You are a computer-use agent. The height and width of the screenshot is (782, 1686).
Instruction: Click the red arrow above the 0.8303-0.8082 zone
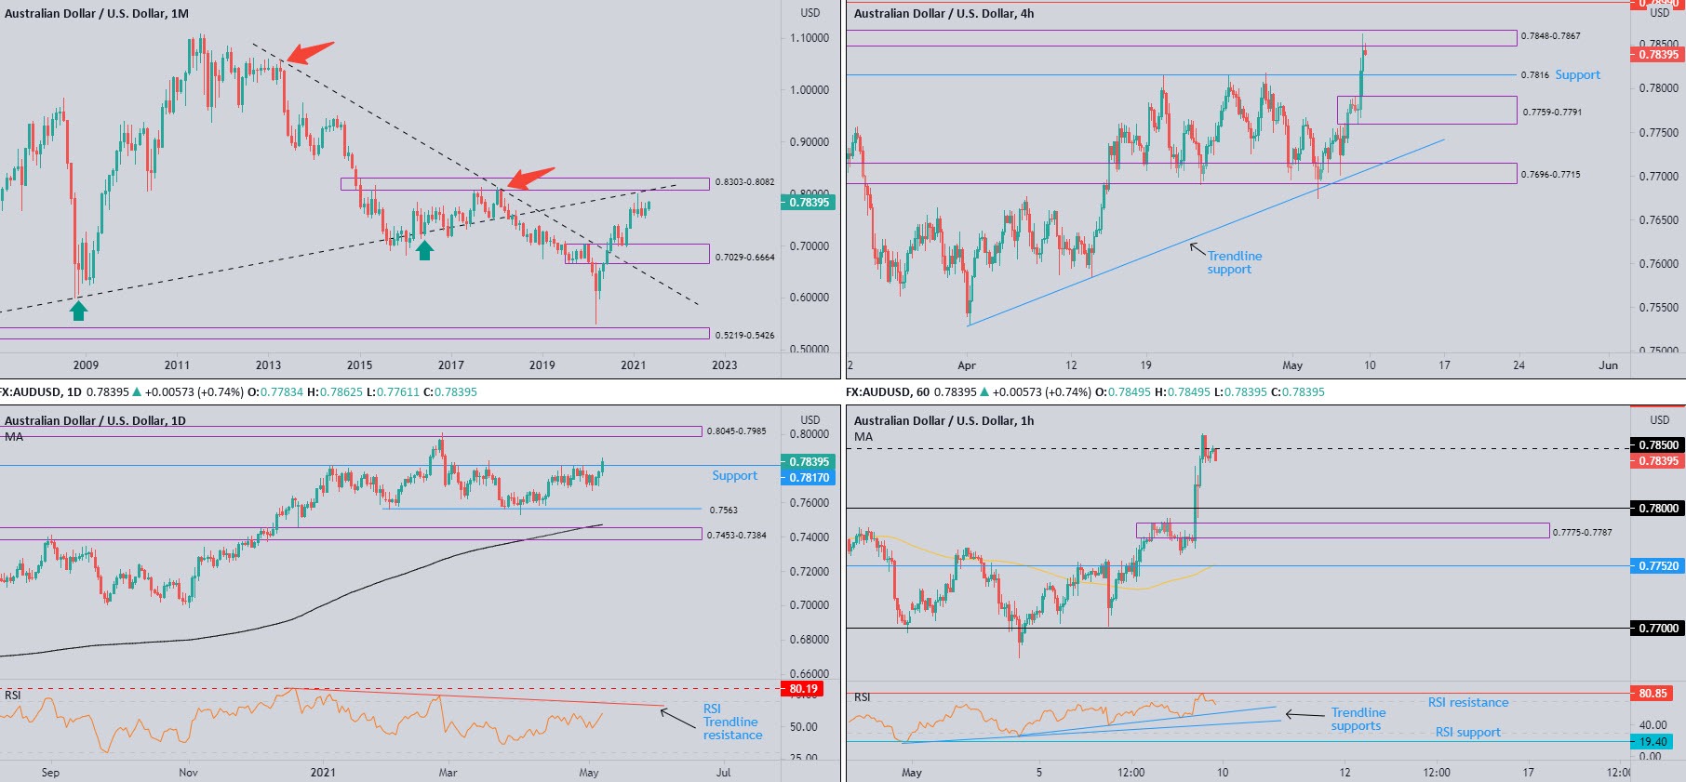click(x=530, y=178)
